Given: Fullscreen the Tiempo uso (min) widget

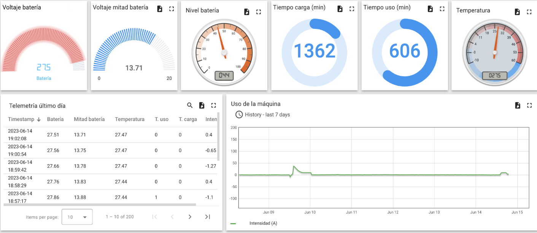Looking at the screenshot, I should (x=442, y=8).
